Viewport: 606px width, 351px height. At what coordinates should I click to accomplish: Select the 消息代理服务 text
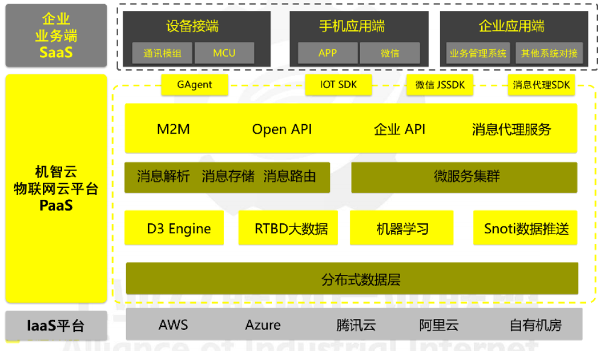click(x=511, y=129)
